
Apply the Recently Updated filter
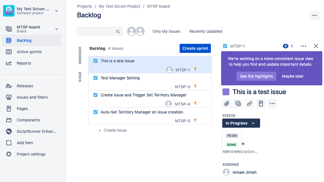(x=206, y=31)
